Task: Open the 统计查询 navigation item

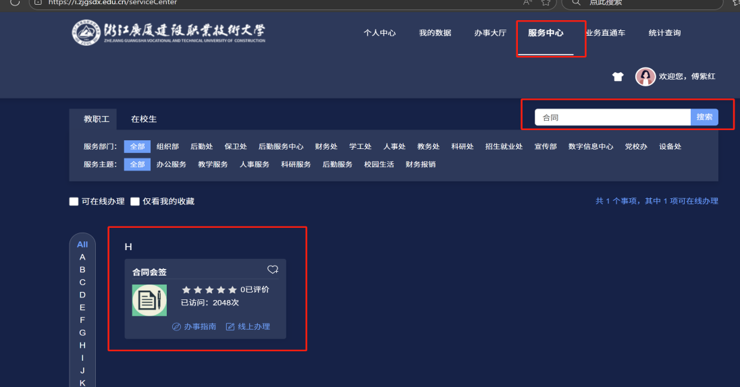Action: (x=664, y=33)
